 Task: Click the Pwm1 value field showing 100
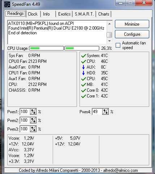click(x=25, y=112)
